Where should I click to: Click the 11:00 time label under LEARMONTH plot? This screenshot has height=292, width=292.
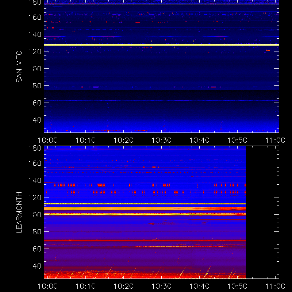275,286
